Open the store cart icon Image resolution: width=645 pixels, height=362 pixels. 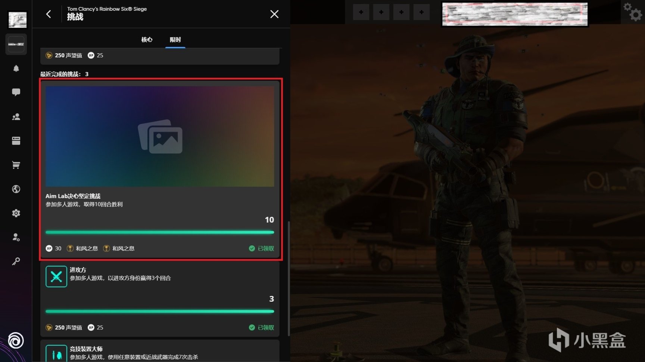point(16,165)
